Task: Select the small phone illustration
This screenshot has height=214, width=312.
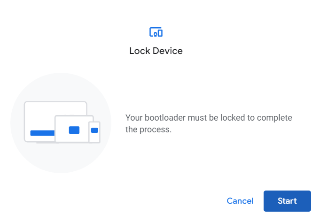Action: point(94,132)
